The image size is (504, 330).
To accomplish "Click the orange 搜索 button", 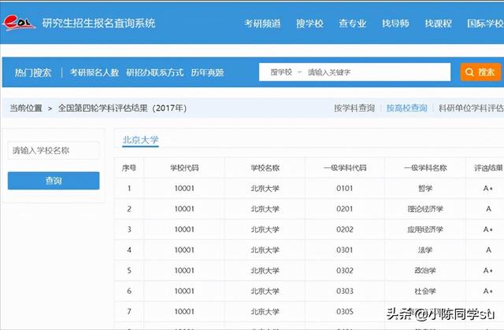I will (480, 71).
